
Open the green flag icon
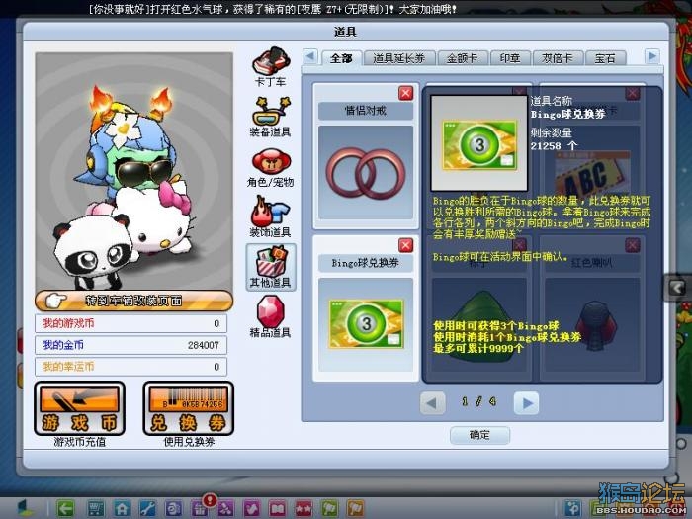[329, 508]
